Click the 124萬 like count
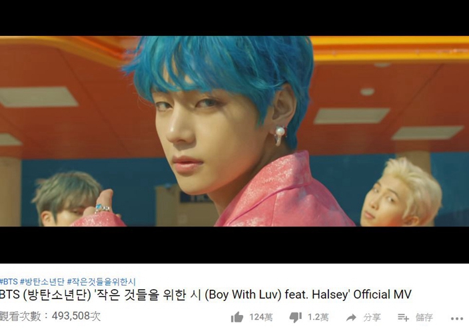 261,317
